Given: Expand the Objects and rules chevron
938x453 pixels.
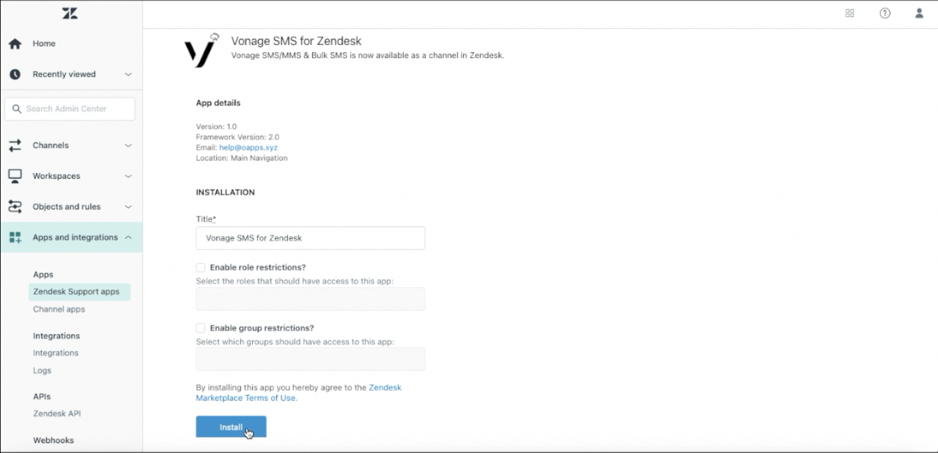Looking at the screenshot, I should (128, 206).
